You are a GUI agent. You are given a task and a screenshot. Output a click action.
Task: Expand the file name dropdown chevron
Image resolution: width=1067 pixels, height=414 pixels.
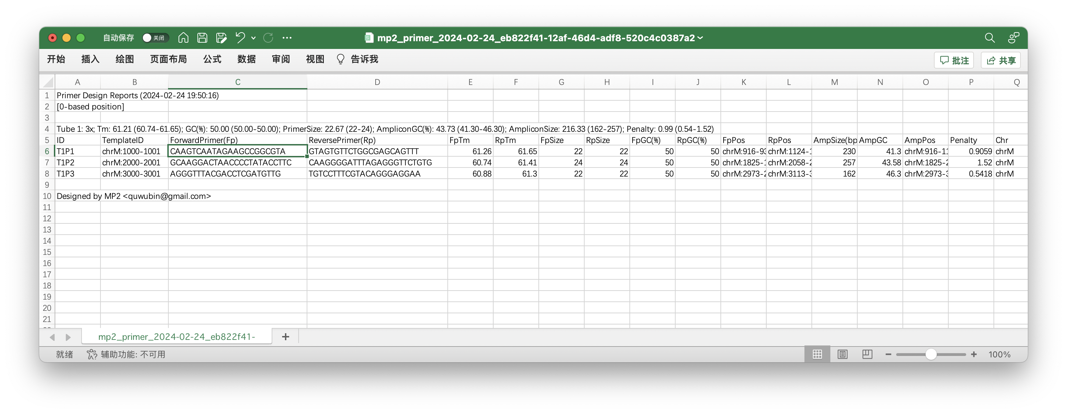coord(700,38)
